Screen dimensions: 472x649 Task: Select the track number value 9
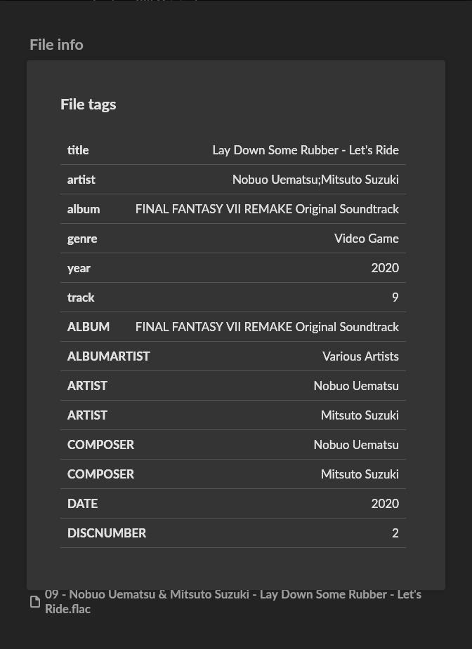(395, 297)
